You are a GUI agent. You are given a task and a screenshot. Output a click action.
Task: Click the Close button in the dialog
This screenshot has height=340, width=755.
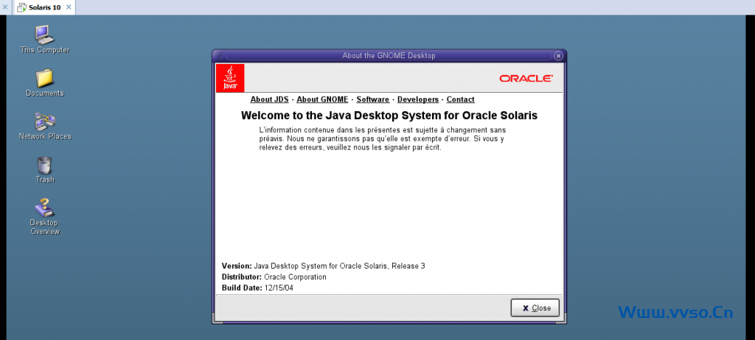(535, 308)
